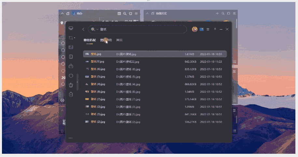
Task: Open the user avatar in the title bar
Action: pyautogui.click(x=195, y=29)
